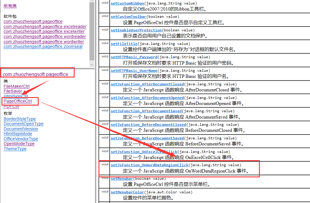Open the OpenModeType enum

[x=19, y=144]
